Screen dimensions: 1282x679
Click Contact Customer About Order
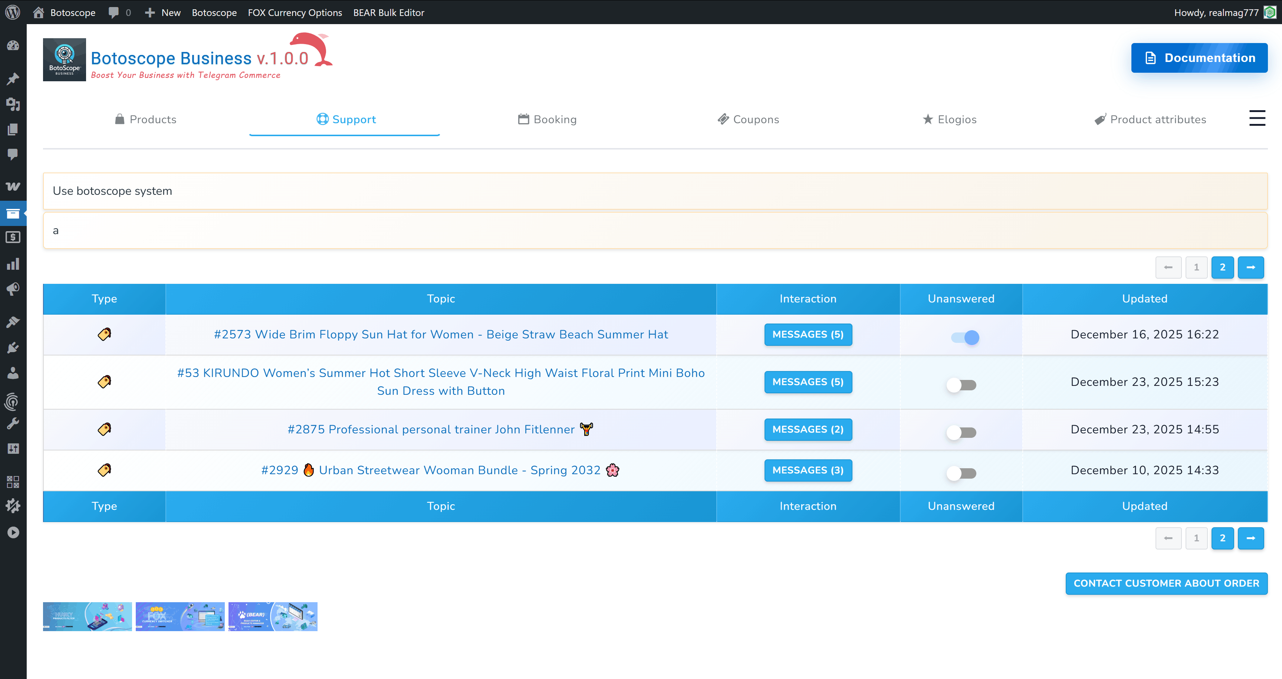pos(1166,583)
